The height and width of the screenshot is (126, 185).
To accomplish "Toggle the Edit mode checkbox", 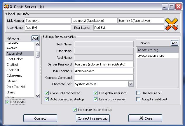I will coord(8,102).
